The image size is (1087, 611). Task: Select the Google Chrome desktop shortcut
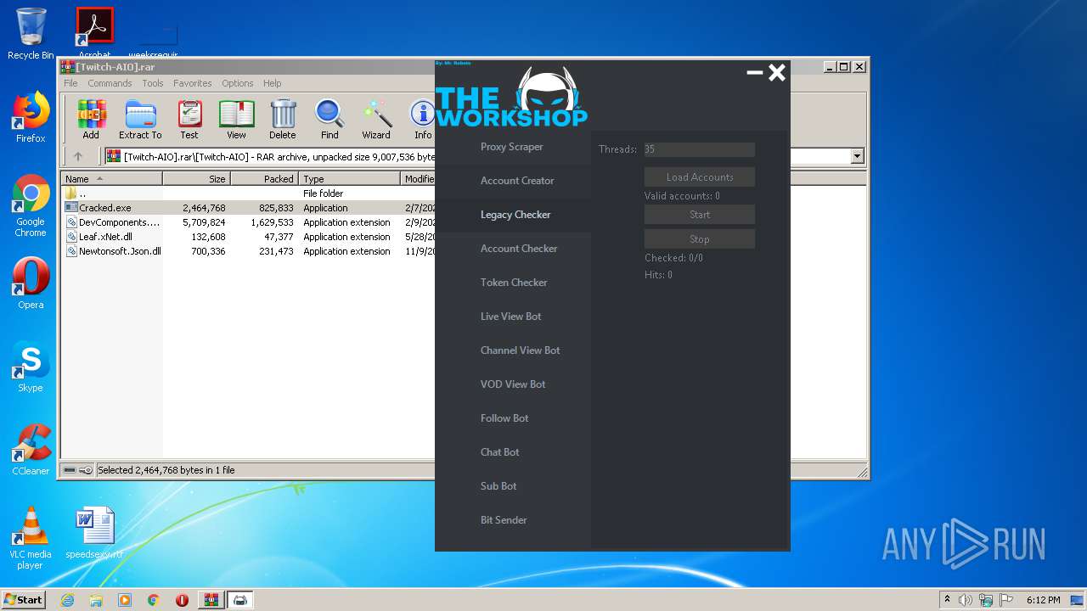[31, 206]
